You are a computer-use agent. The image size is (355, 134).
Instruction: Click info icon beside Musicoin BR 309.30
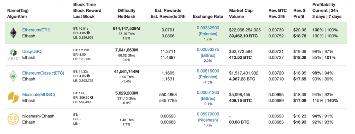[x=92, y=97]
